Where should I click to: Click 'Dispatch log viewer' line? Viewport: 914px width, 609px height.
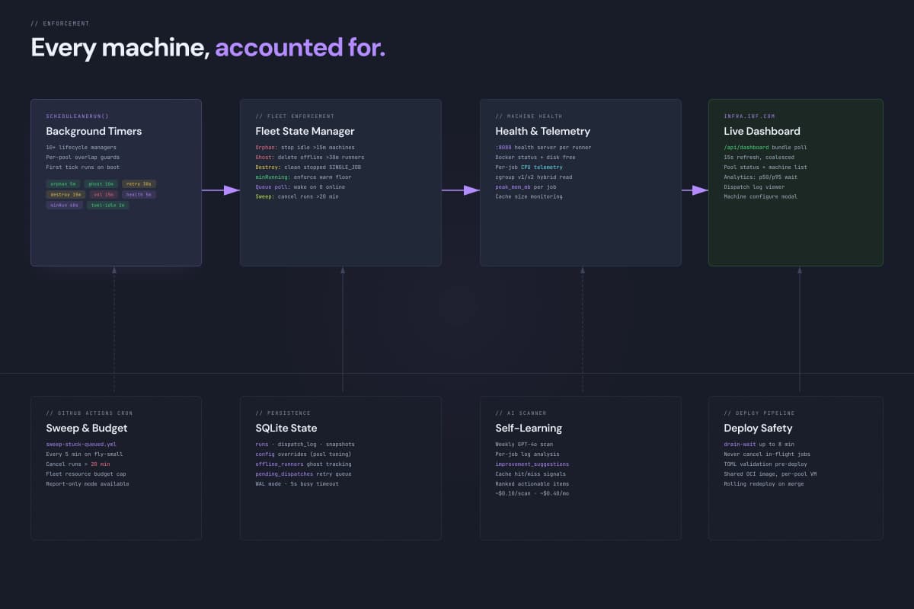[755, 187]
